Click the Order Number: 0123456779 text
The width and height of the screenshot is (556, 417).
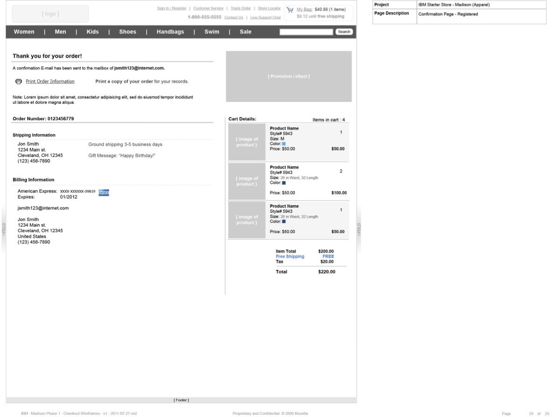click(43, 119)
